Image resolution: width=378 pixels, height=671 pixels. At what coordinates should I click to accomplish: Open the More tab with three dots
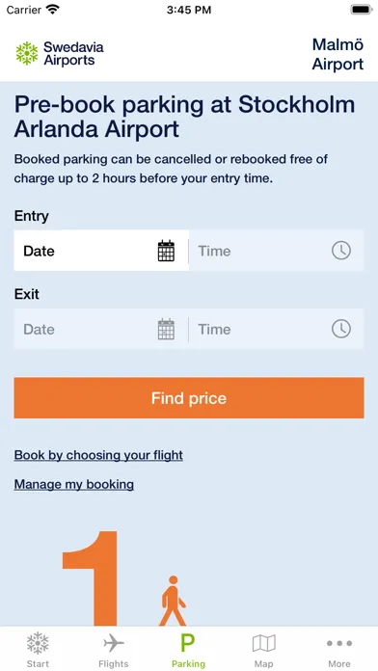[339, 650]
